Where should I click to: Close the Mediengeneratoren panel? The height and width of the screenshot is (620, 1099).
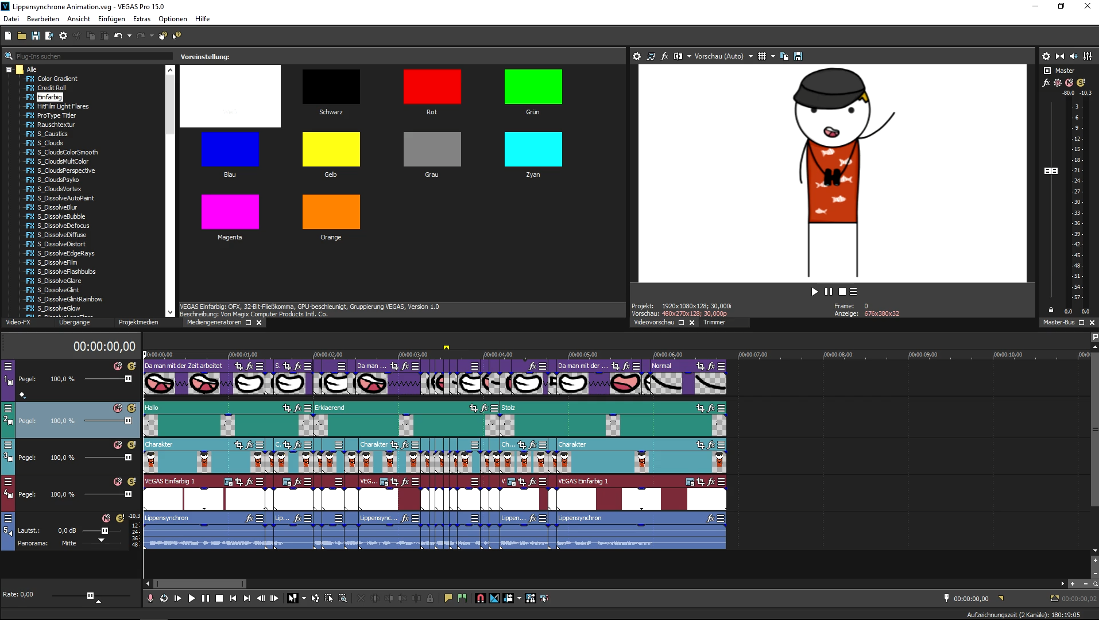pos(259,323)
